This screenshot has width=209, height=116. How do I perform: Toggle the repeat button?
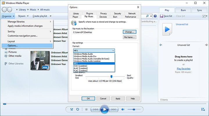click(78, 109)
